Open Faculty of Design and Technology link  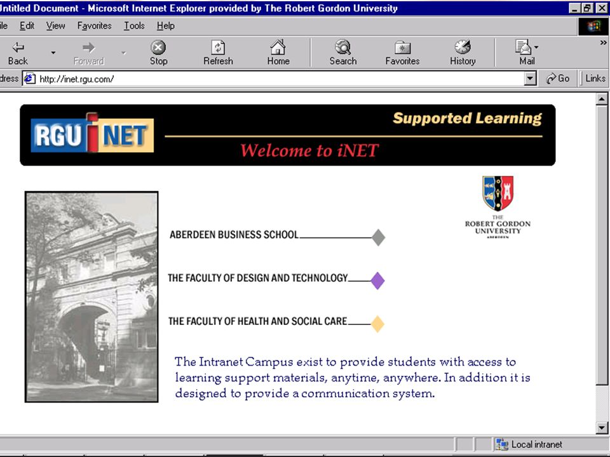click(257, 278)
